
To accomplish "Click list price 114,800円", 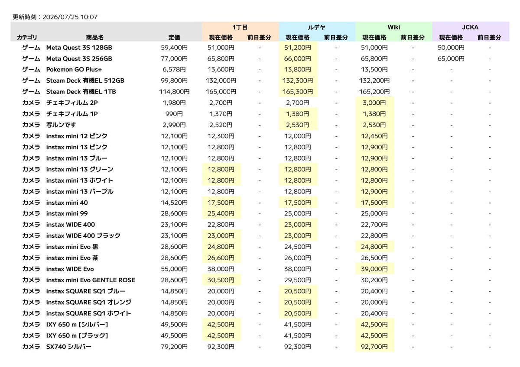I will click(174, 92).
